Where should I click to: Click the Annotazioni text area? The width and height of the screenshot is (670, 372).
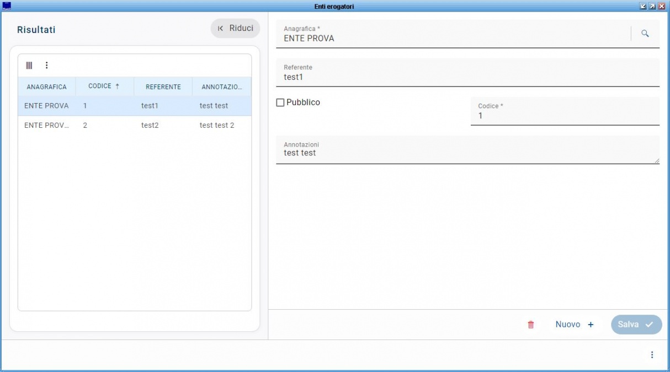(x=467, y=153)
